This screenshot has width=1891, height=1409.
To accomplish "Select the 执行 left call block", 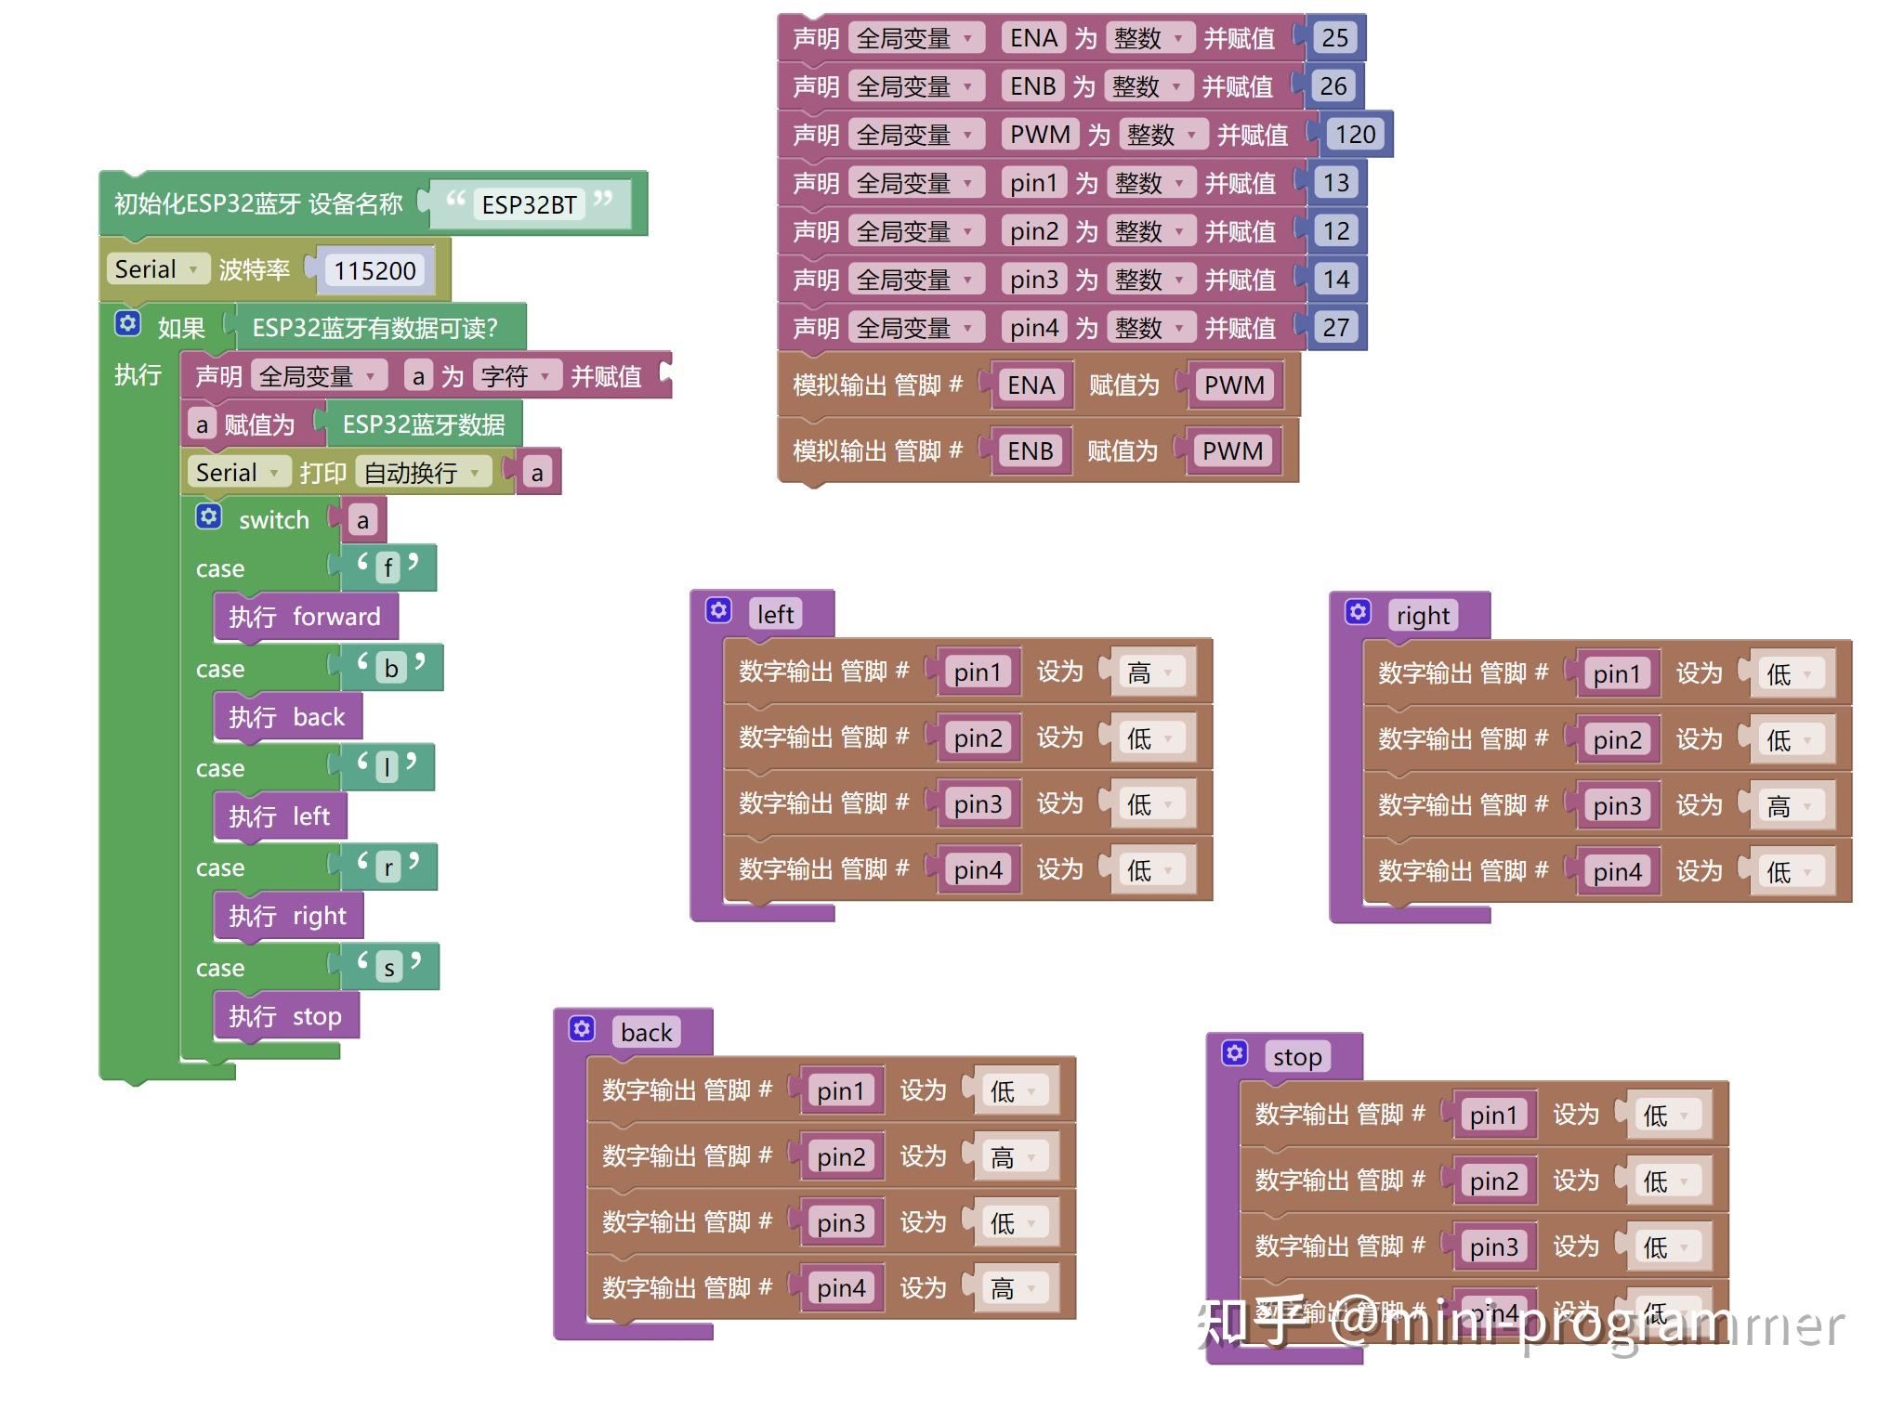I will coord(281,816).
